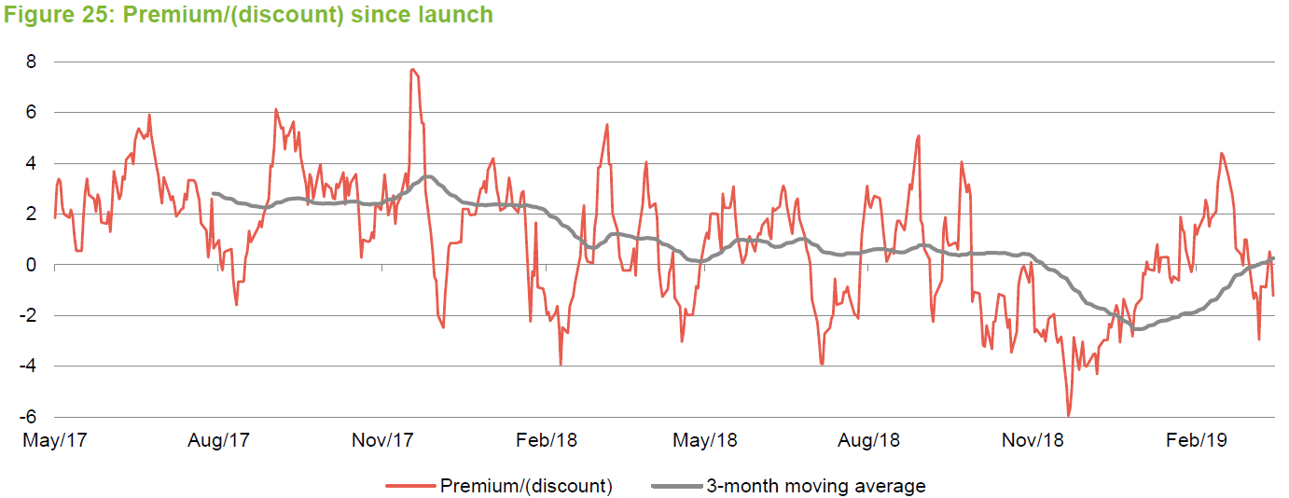Select the 'Feb/18' x-axis label
This screenshot has width=1289, height=498.
pos(546,439)
